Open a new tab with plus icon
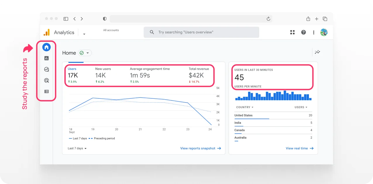This screenshot has width=373, height=184. 317,19
